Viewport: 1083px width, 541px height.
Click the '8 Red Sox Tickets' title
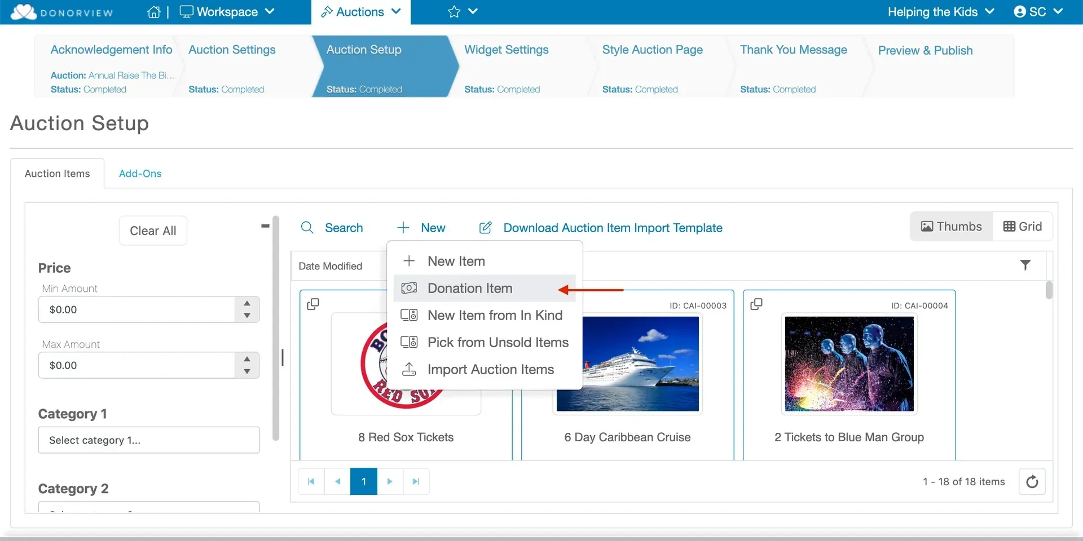[406, 437]
